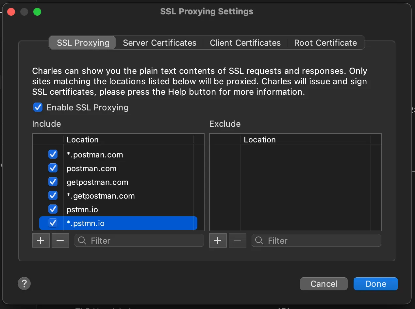Add a new Exclude location with plus

click(x=218, y=241)
